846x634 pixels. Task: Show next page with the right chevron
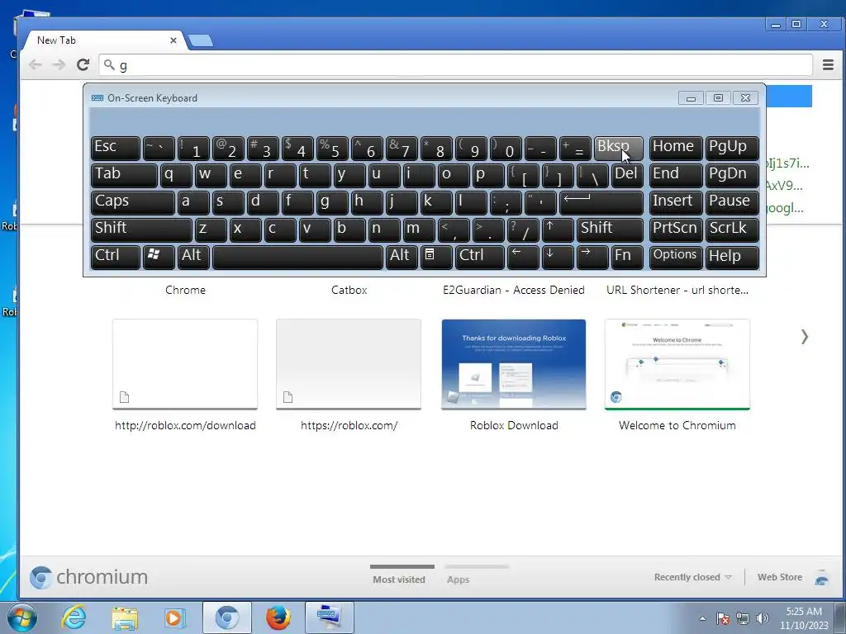[x=805, y=337]
